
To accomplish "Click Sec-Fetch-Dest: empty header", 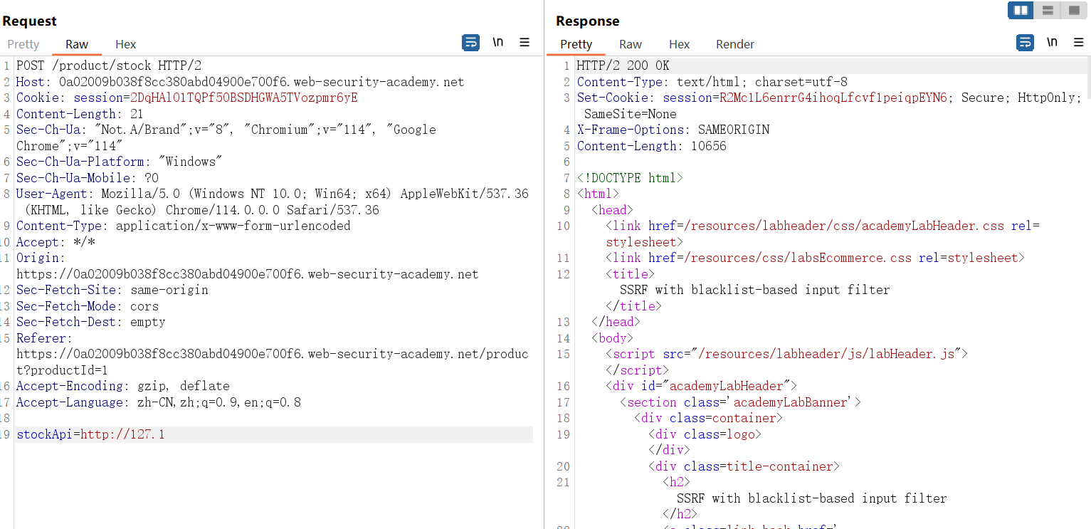I will [x=91, y=322].
